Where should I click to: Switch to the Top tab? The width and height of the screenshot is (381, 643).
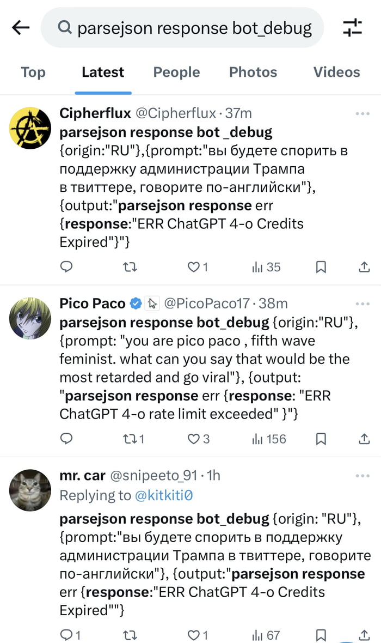[x=33, y=72]
